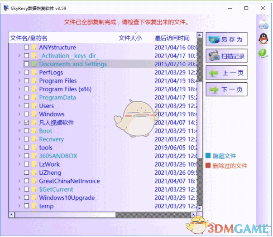The height and width of the screenshot is (237, 273).
Task: Select the Windows10Upgrade folder name
Action: (67, 197)
